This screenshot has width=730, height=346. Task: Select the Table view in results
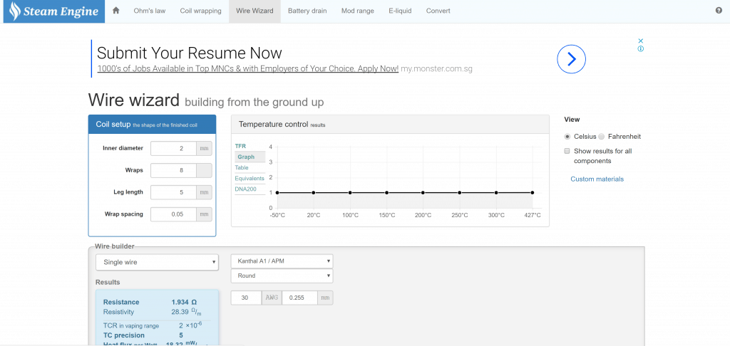(242, 167)
